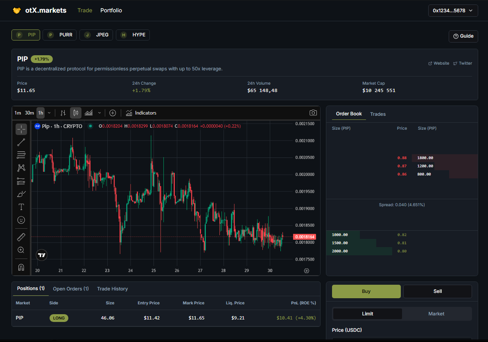Select the ruler measure tool
This screenshot has height=342, width=488.
(21, 237)
